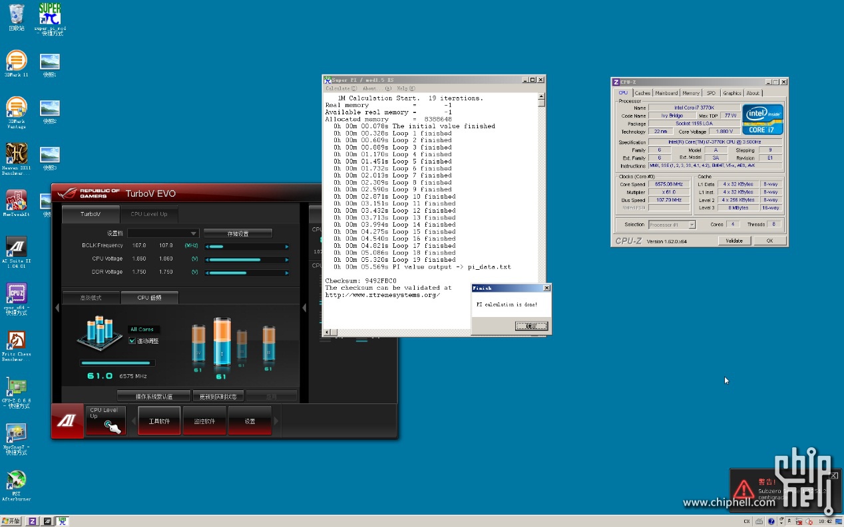Show previous bottom bar items with left arrow
The height and width of the screenshot is (527, 844).
(132, 421)
